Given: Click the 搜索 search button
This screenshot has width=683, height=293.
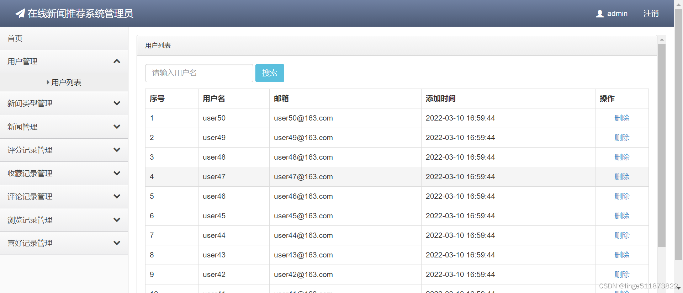Looking at the screenshot, I should pyautogui.click(x=270, y=73).
